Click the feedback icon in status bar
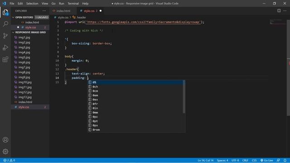 coord(278,160)
